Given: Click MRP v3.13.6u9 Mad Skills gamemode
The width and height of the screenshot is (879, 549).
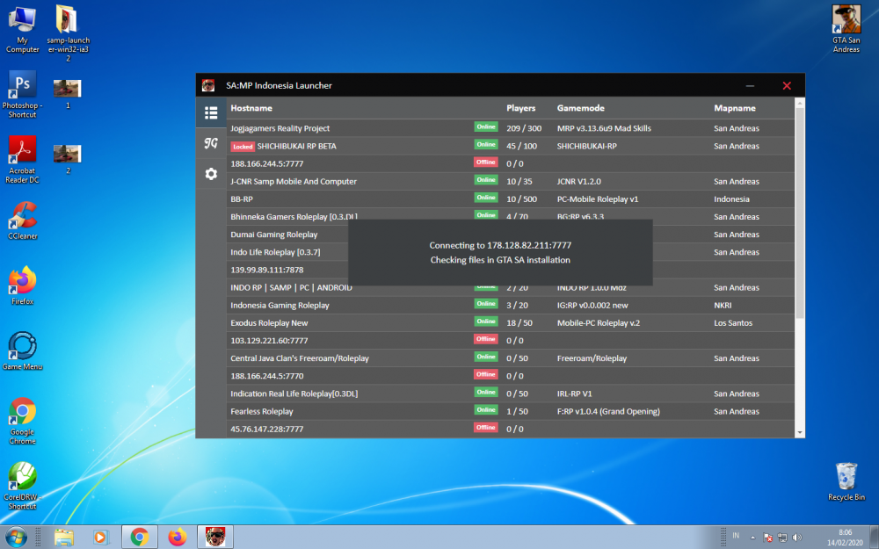Looking at the screenshot, I should pos(604,128).
